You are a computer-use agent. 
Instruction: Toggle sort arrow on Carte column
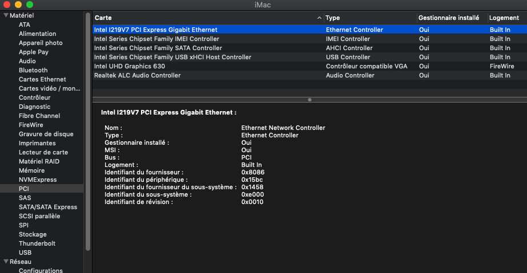coord(319,18)
